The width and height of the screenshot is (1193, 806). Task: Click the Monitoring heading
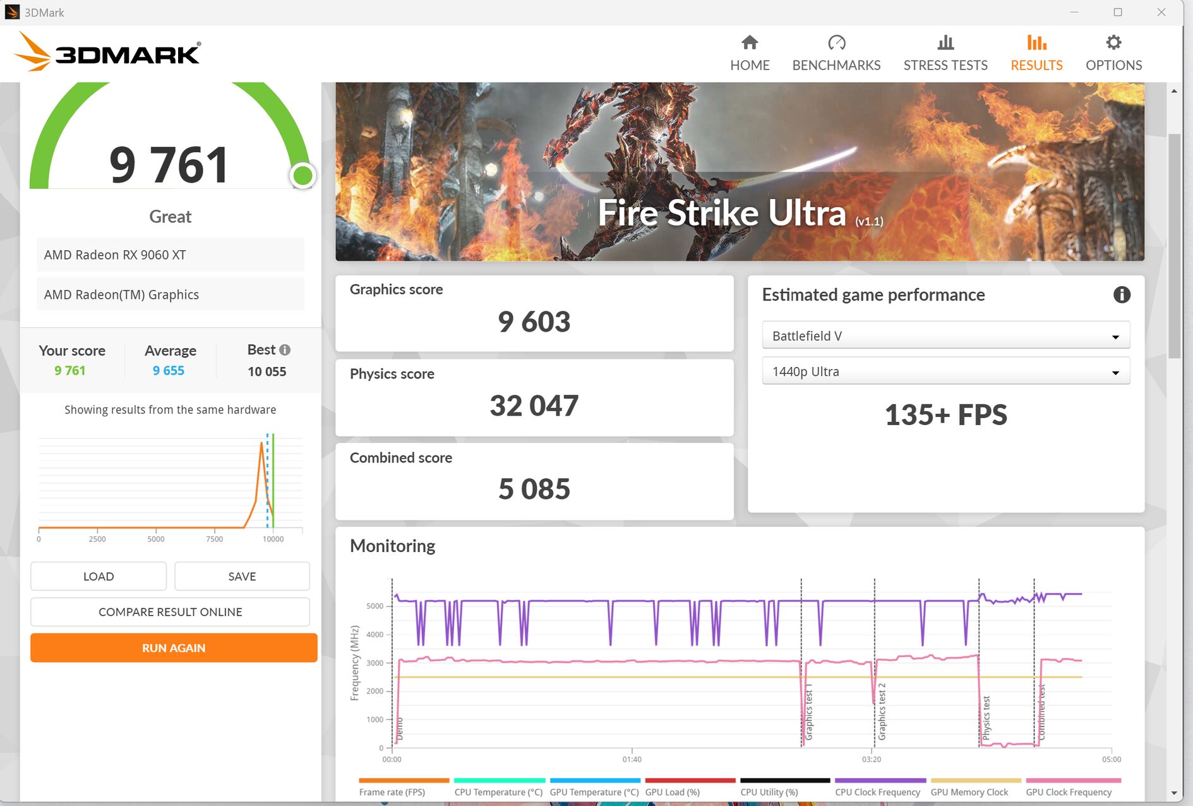click(x=392, y=546)
